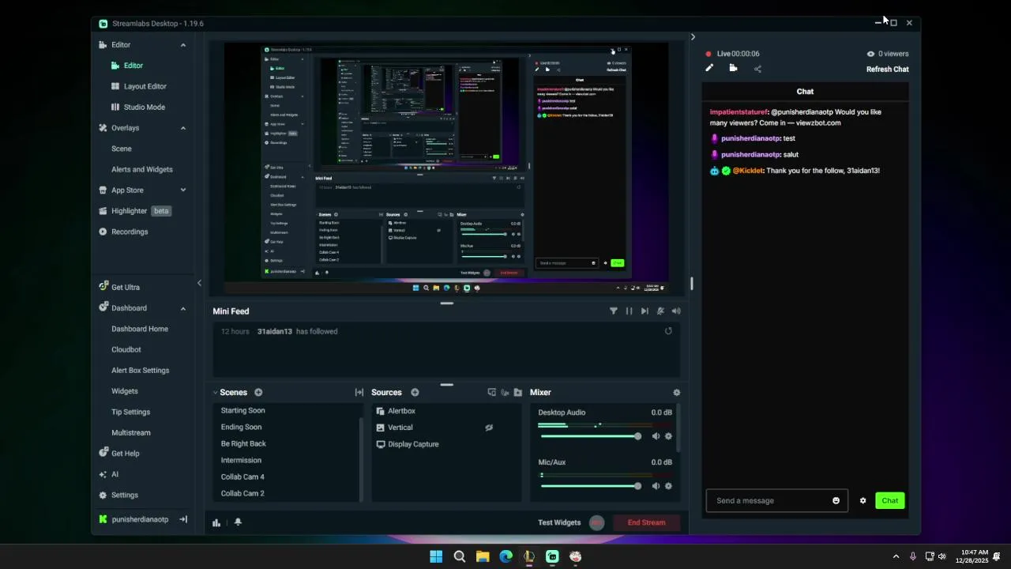Open Alerts and Widgets page
The image size is (1011, 569).
pyautogui.click(x=142, y=169)
